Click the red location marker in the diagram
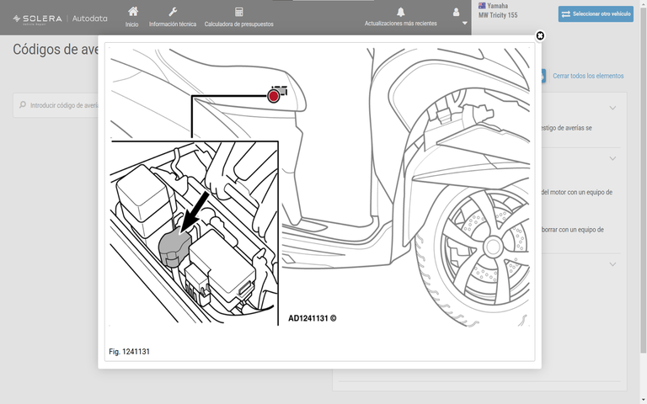 (274, 96)
